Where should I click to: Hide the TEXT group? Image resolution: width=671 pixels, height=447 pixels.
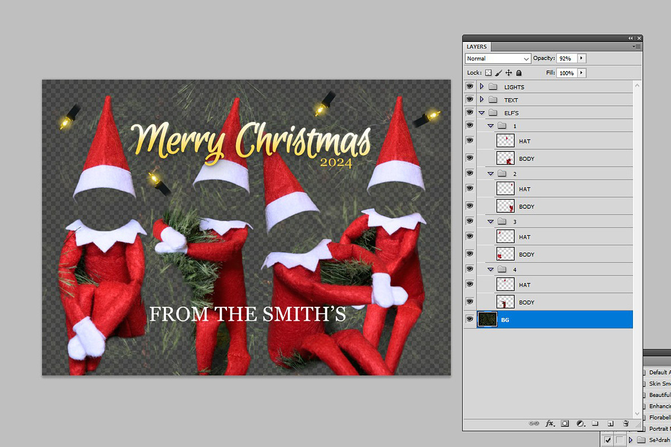coord(470,100)
